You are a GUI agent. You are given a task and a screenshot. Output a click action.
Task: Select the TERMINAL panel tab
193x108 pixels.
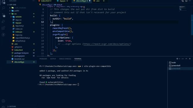click(x=78, y=59)
